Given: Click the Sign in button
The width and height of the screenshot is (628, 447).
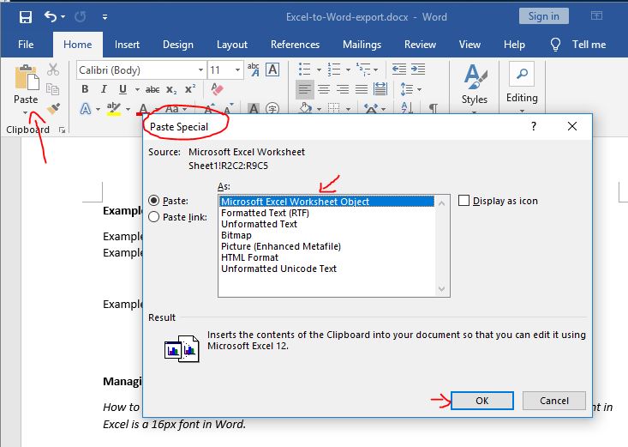Looking at the screenshot, I should click(x=543, y=16).
